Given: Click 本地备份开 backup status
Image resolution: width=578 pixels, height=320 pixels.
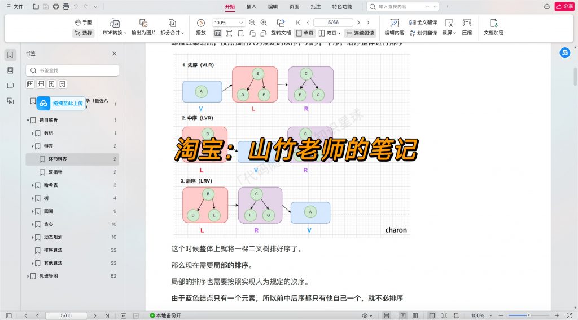Looking at the screenshot, I should [x=165, y=315].
